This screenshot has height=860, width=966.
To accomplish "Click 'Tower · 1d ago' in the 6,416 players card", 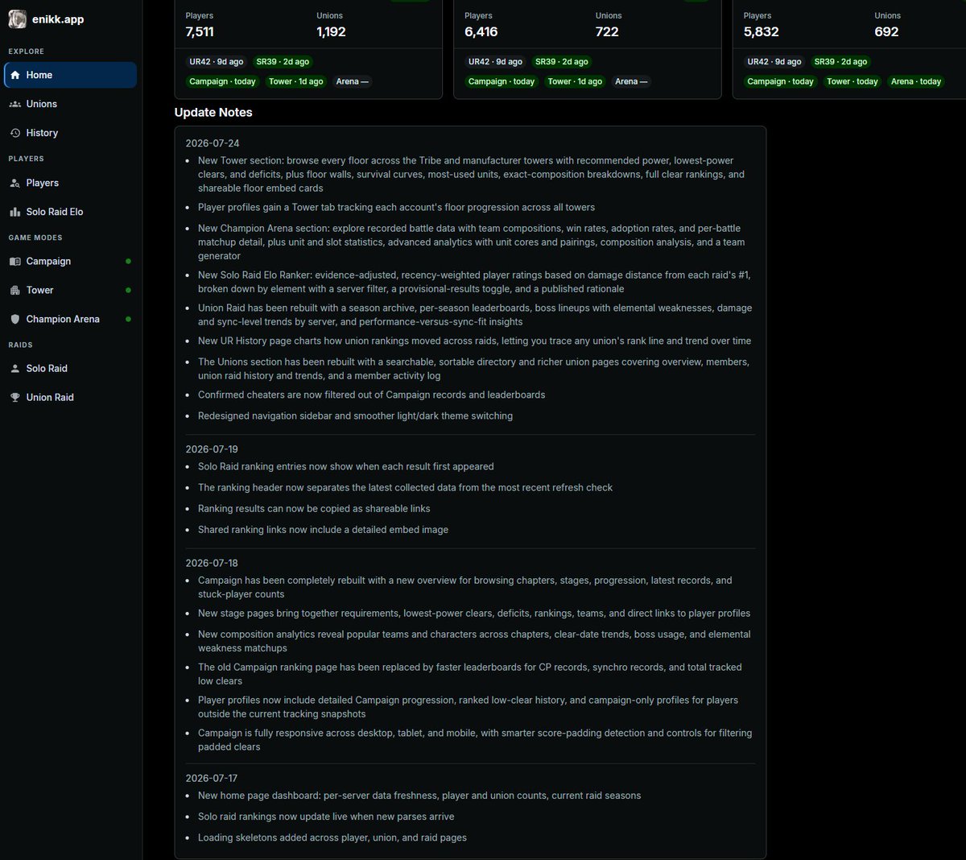I will coord(575,81).
